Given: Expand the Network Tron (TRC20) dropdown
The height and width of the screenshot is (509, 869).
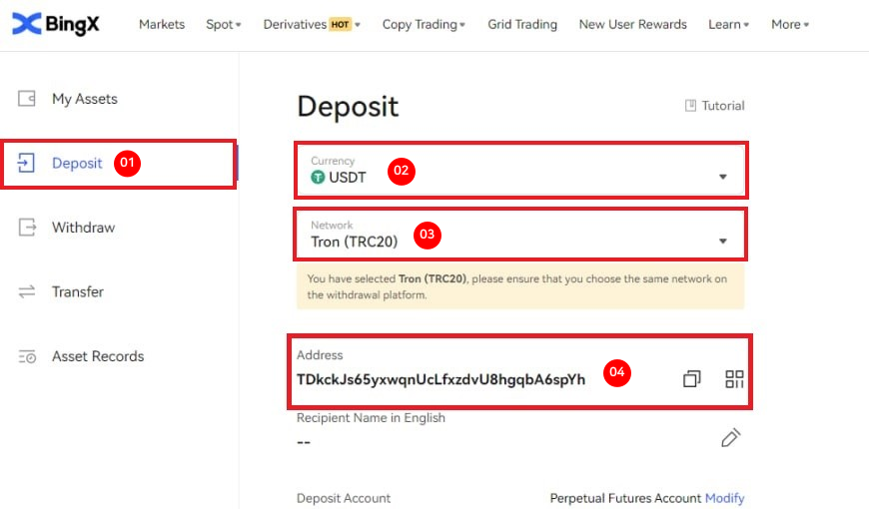Looking at the screenshot, I should point(723,242).
